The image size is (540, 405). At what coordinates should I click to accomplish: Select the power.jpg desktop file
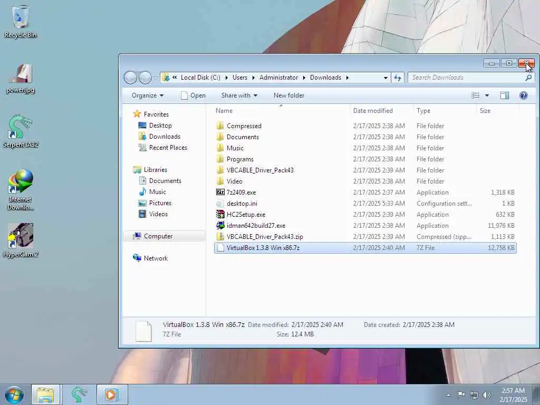(x=21, y=79)
